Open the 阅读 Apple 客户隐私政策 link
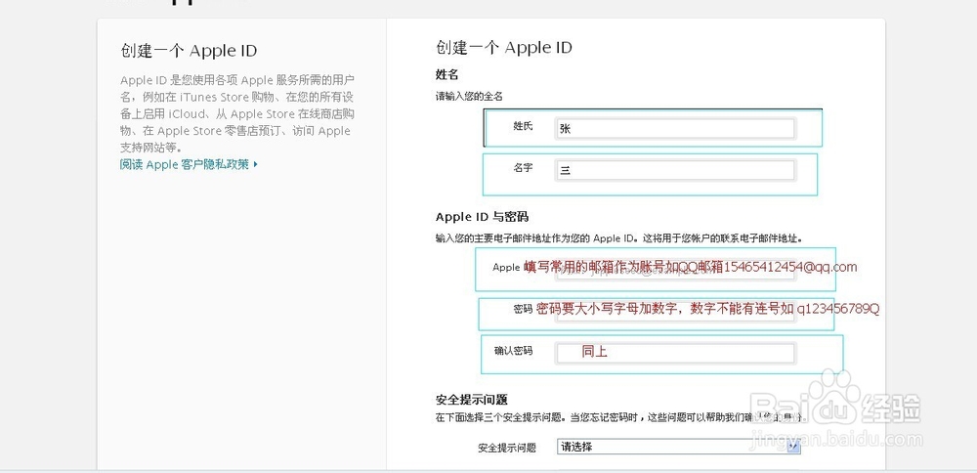977x473 pixels. click(189, 164)
